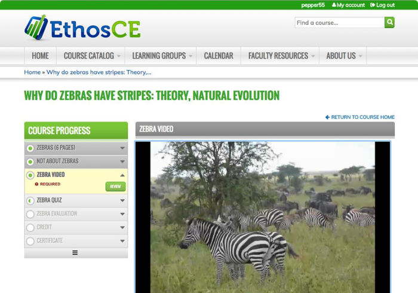418x293 pixels.
Task: Select the Zebra Evaluation course item
Action: point(76,214)
